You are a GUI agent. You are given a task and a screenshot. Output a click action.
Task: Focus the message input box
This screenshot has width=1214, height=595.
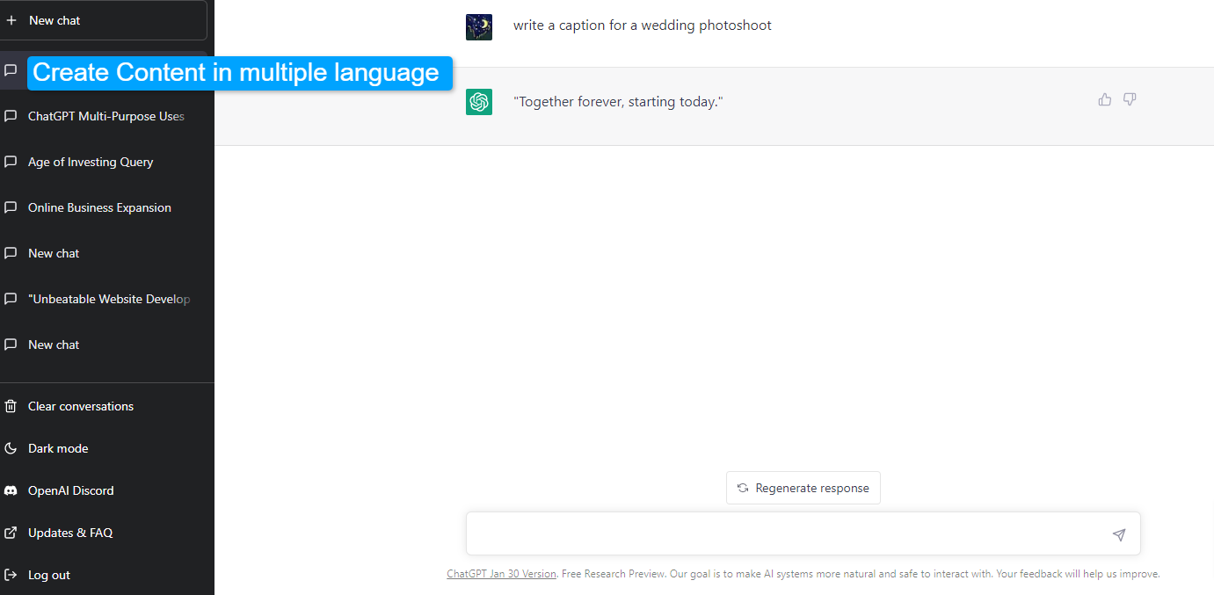[803, 533]
